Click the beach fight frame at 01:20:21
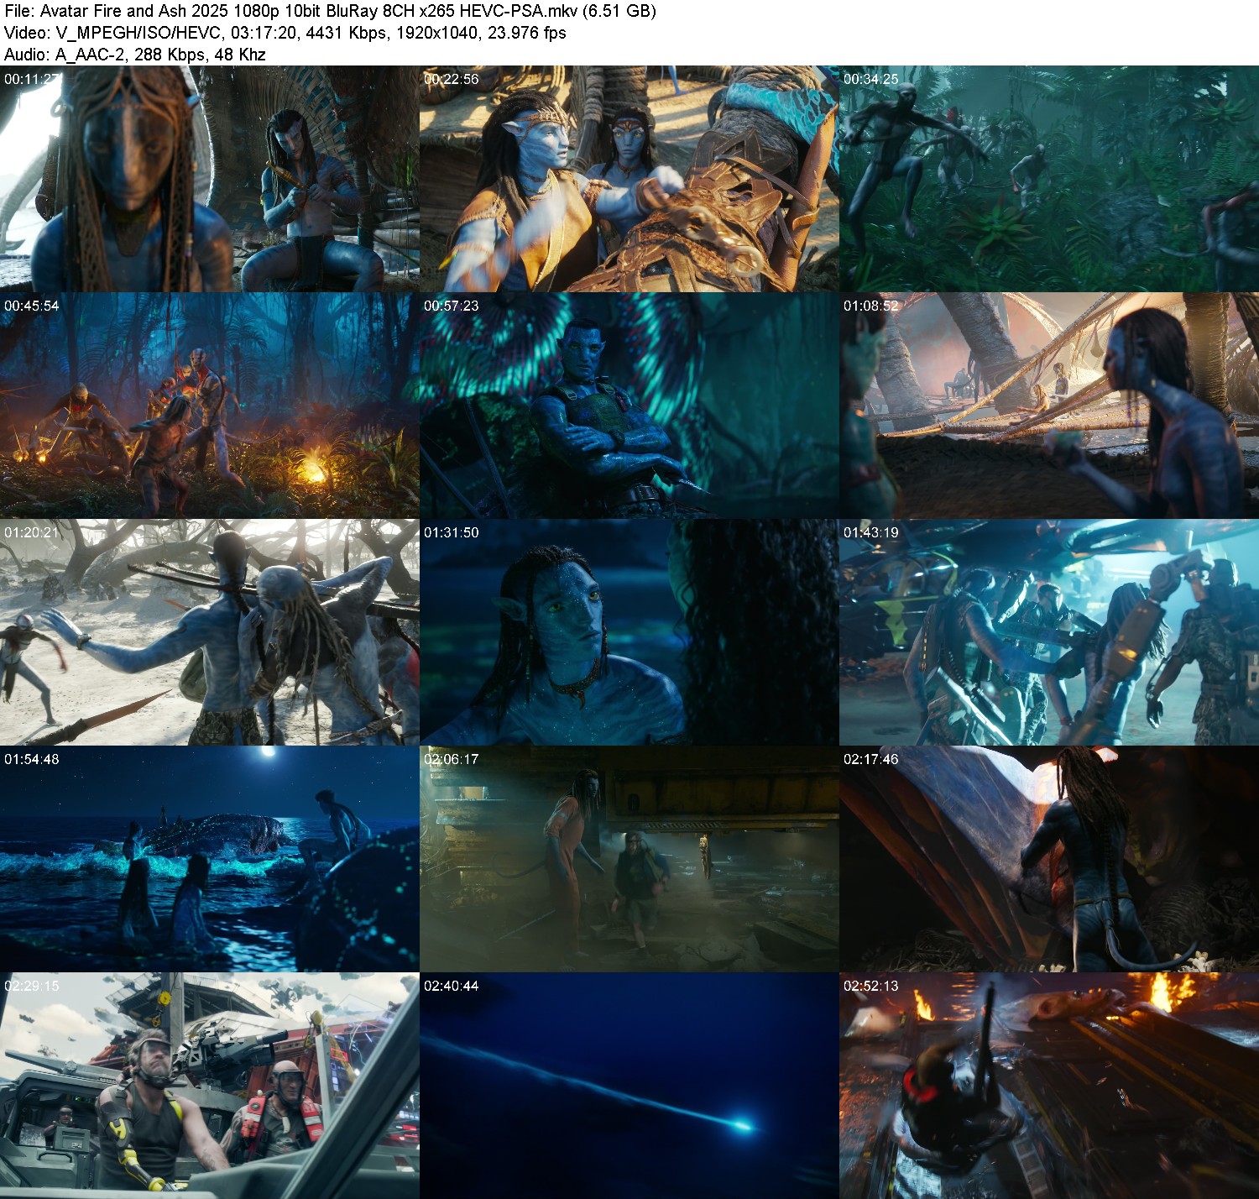 click(210, 632)
